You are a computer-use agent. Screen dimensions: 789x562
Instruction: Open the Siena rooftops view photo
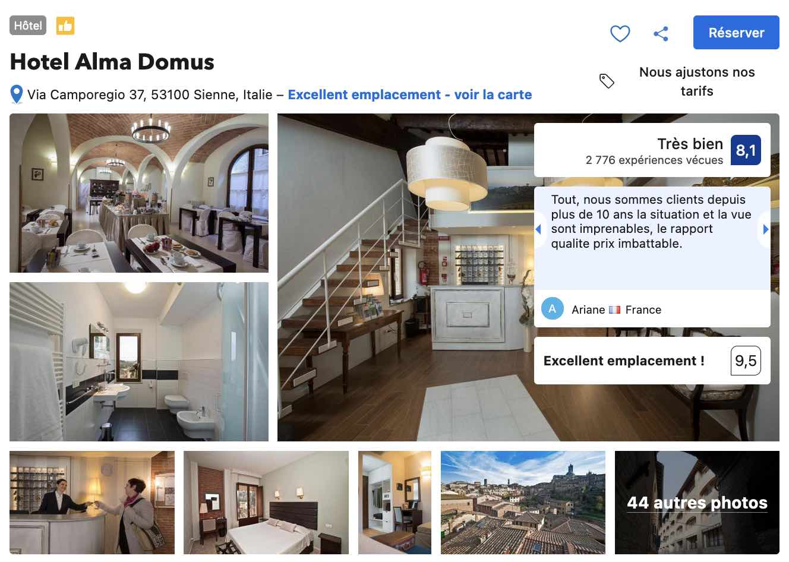click(x=523, y=503)
